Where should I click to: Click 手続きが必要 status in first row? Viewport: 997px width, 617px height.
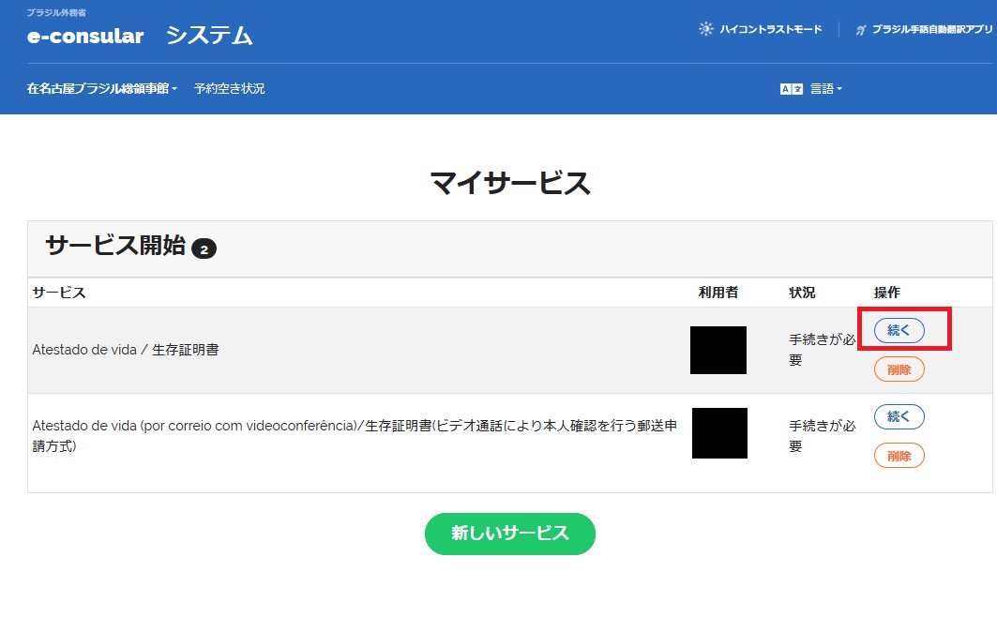point(823,350)
